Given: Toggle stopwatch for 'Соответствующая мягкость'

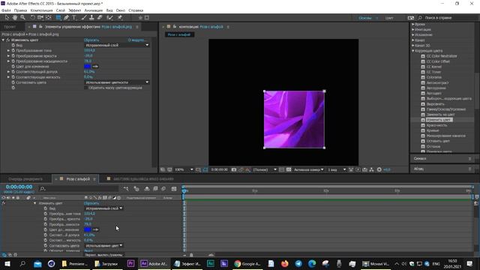Looking at the screenshot, I should click(13, 77).
